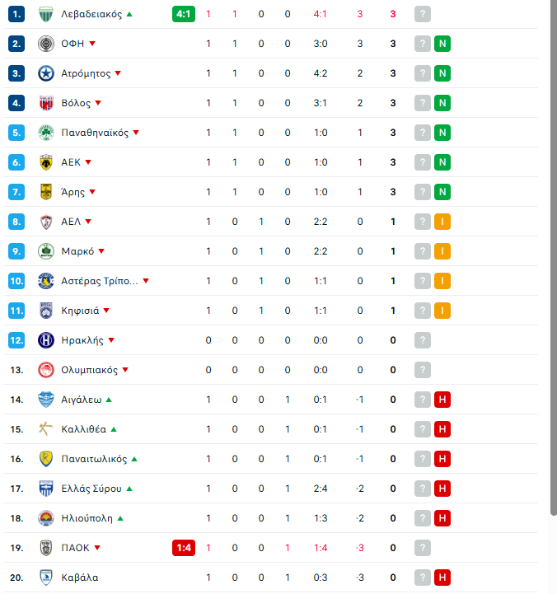
Task: Click the ΠΑΟΚ club crest
Action: point(46,548)
